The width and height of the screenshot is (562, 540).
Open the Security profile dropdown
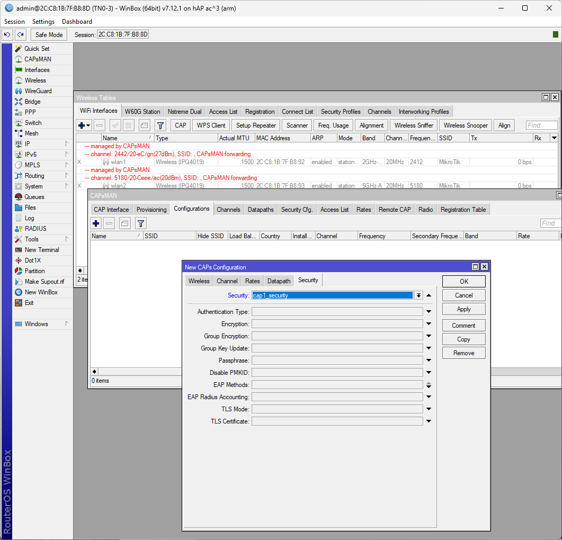418,295
